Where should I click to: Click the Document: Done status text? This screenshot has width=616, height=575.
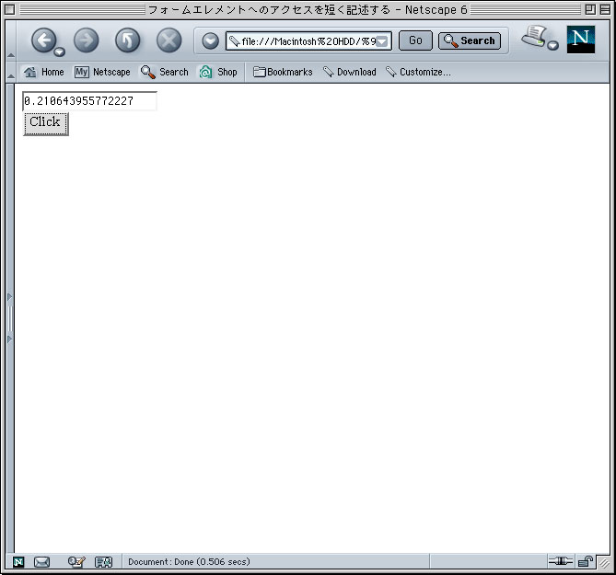(189, 561)
